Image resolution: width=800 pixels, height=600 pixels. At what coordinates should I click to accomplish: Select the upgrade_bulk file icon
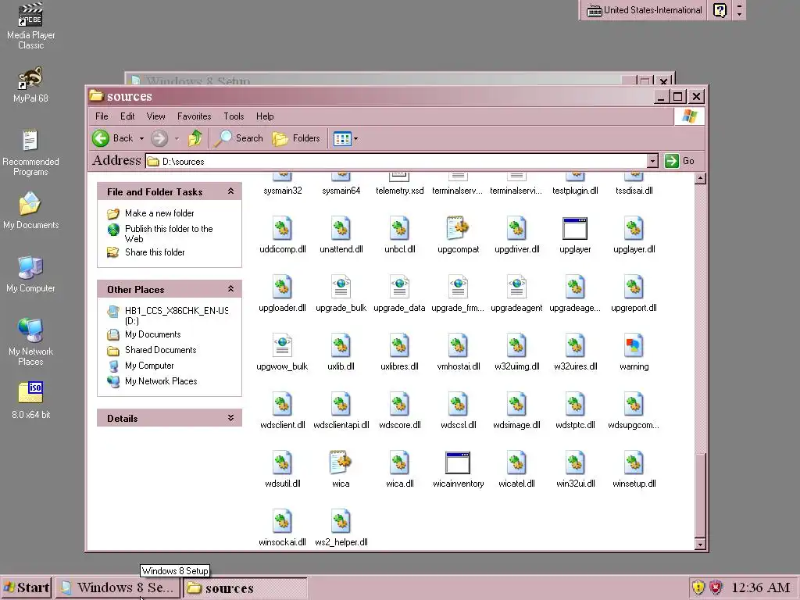click(x=341, y=287)
